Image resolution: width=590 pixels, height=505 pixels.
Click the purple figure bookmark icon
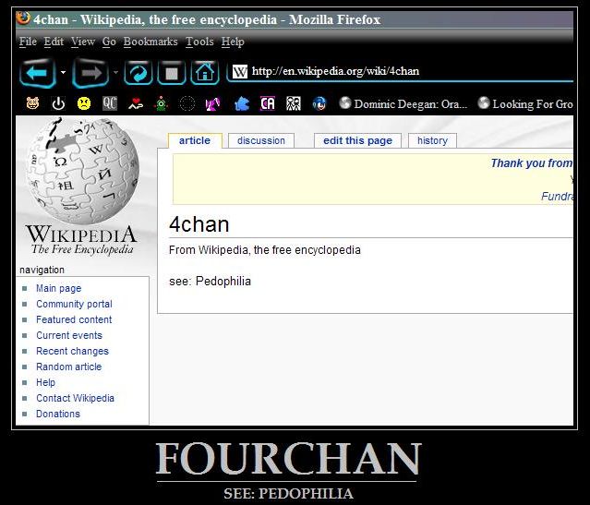[212, 103]
